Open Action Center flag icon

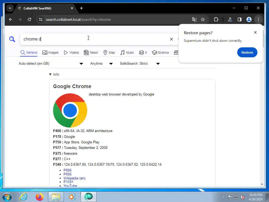[x=230, y=197]
